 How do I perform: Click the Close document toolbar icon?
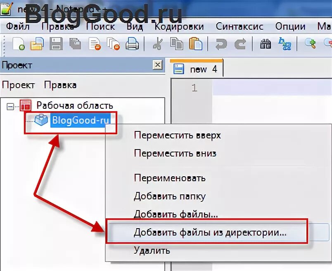click(x=95, y=44)
